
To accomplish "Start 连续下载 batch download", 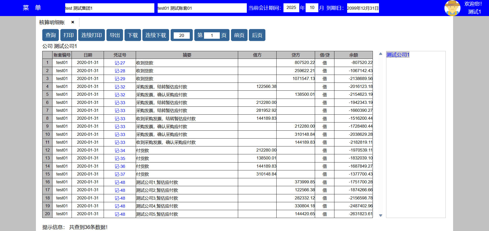I will [156, 35].
